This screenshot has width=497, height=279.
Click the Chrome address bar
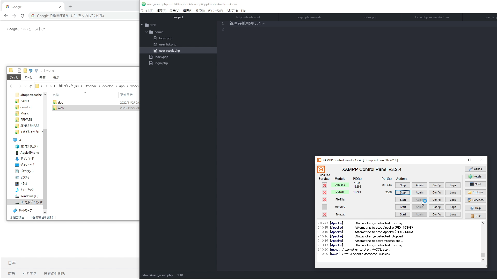tap(84, 16)
